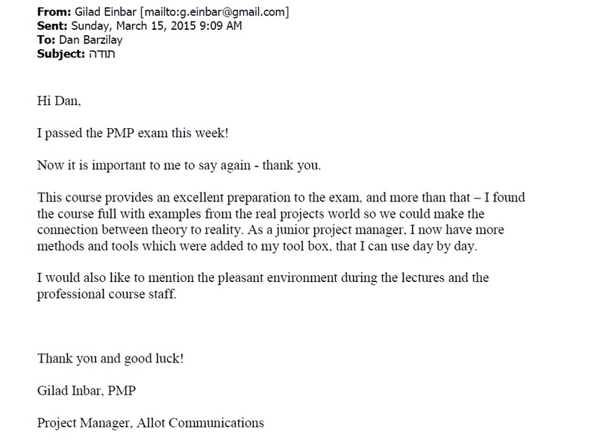Click 'professional course staff' text
597x443 pixels.
click(107, 294)
